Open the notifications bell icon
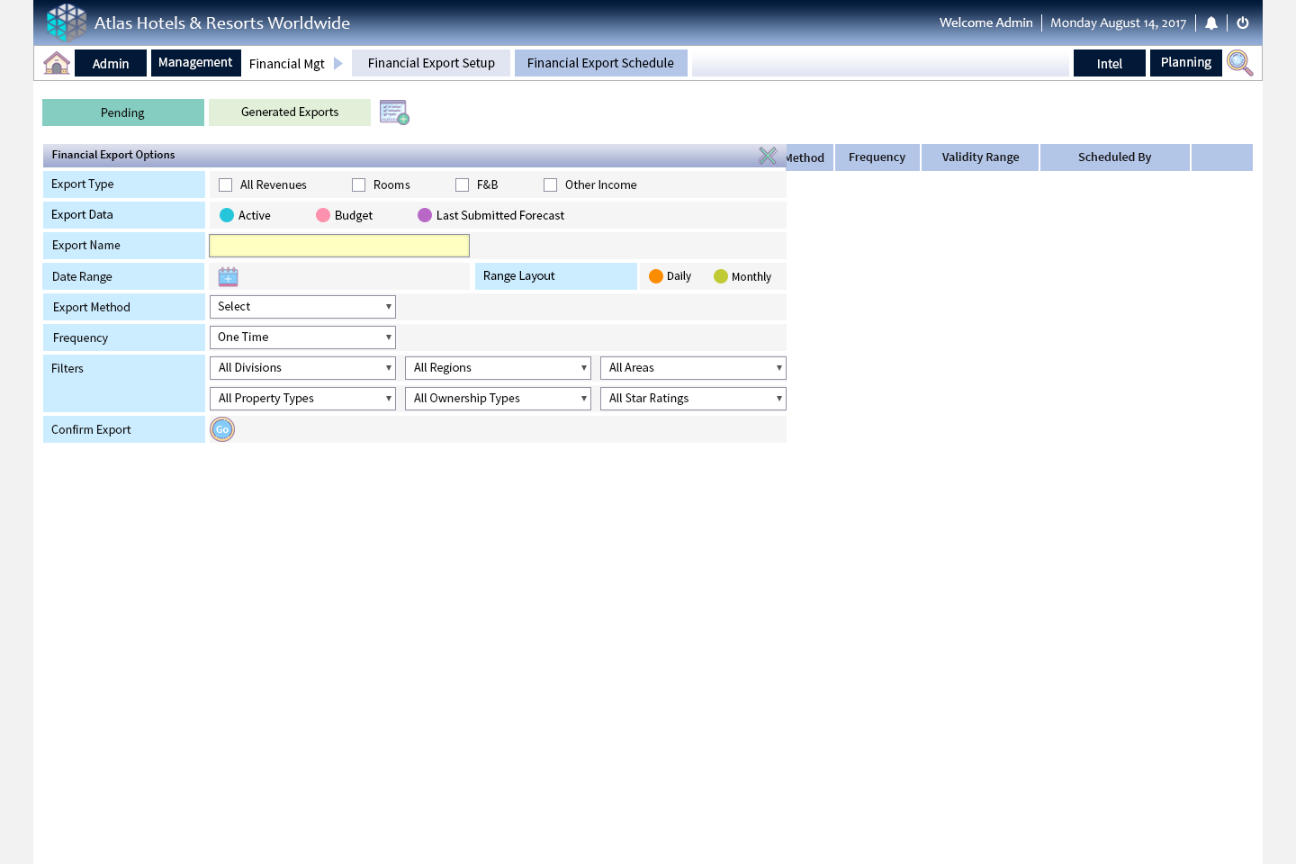Screen dimensions: 1296x864 [x=1211, y=23]
